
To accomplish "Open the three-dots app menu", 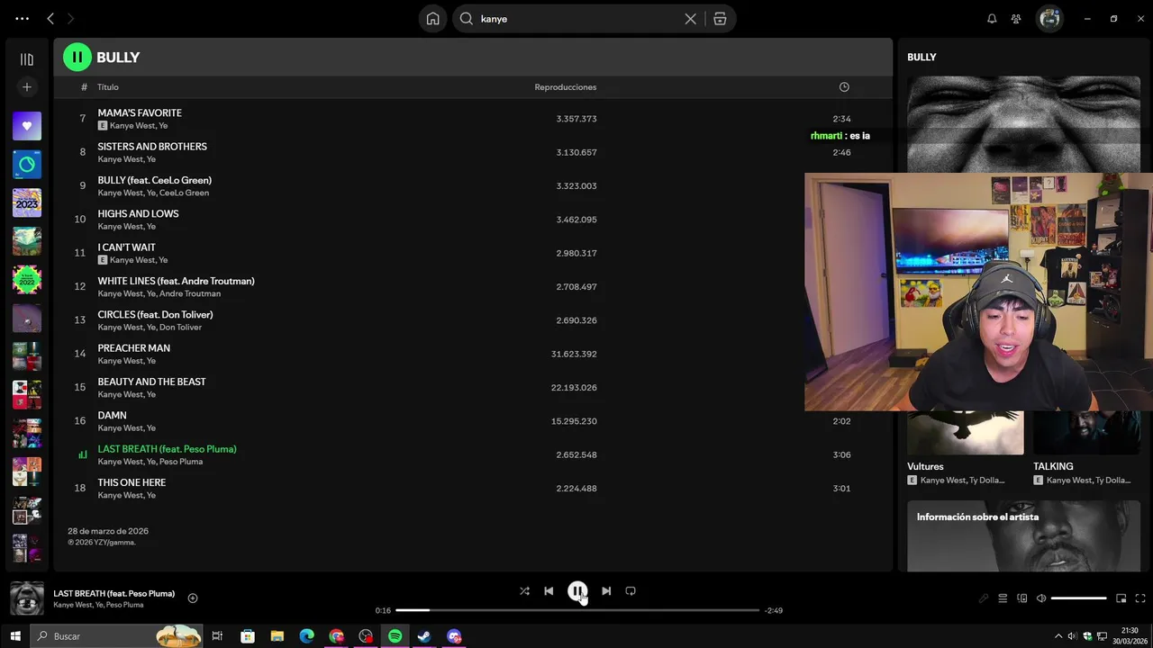I will click(23, 19).
